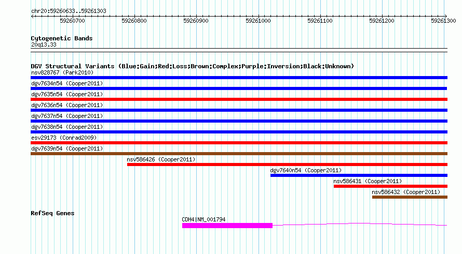Click the dgv7639n54 (Cooper2011) label
This screenshot has width=462, height=254.
[x=67, y=148]
